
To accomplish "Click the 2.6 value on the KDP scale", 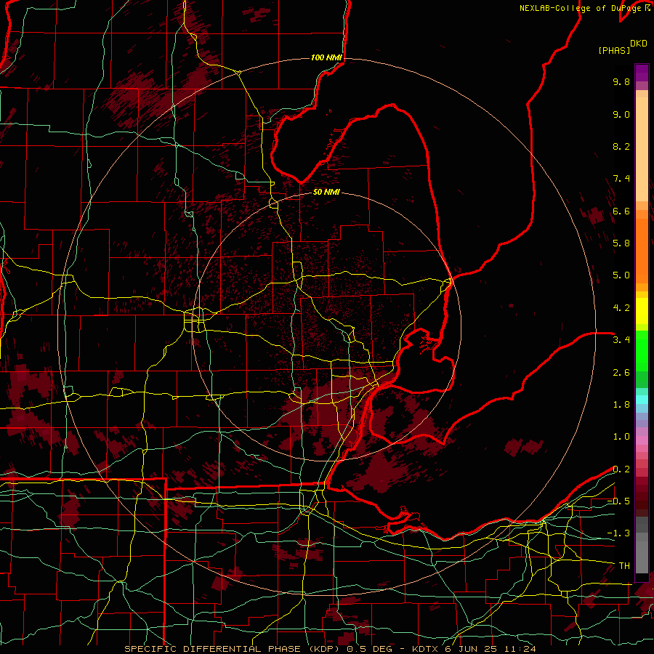I will 621,373.
